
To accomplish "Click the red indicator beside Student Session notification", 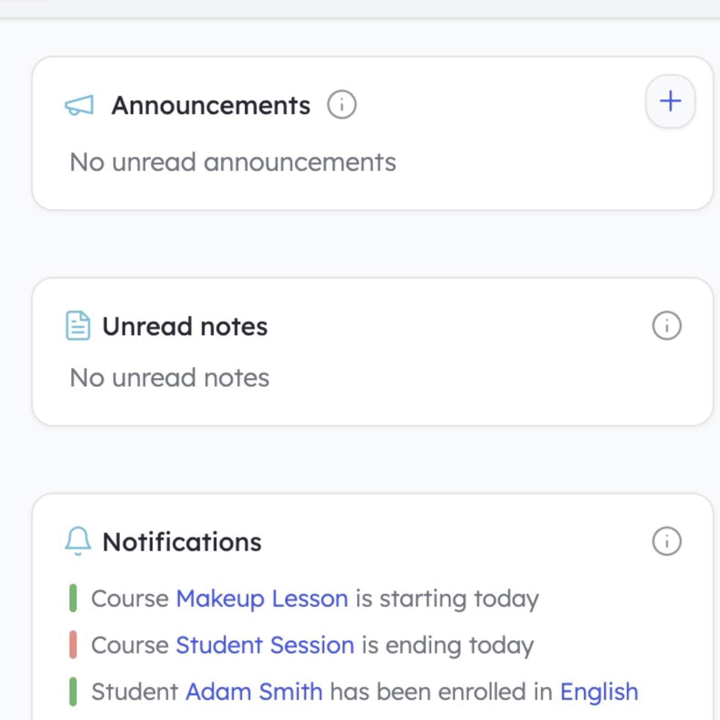I will [x=72, y=645].
